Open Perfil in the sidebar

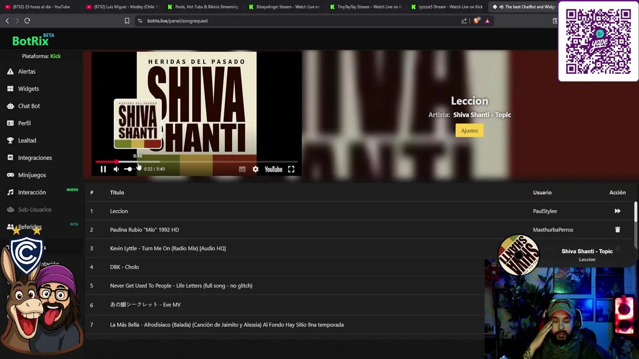[24, 123]
